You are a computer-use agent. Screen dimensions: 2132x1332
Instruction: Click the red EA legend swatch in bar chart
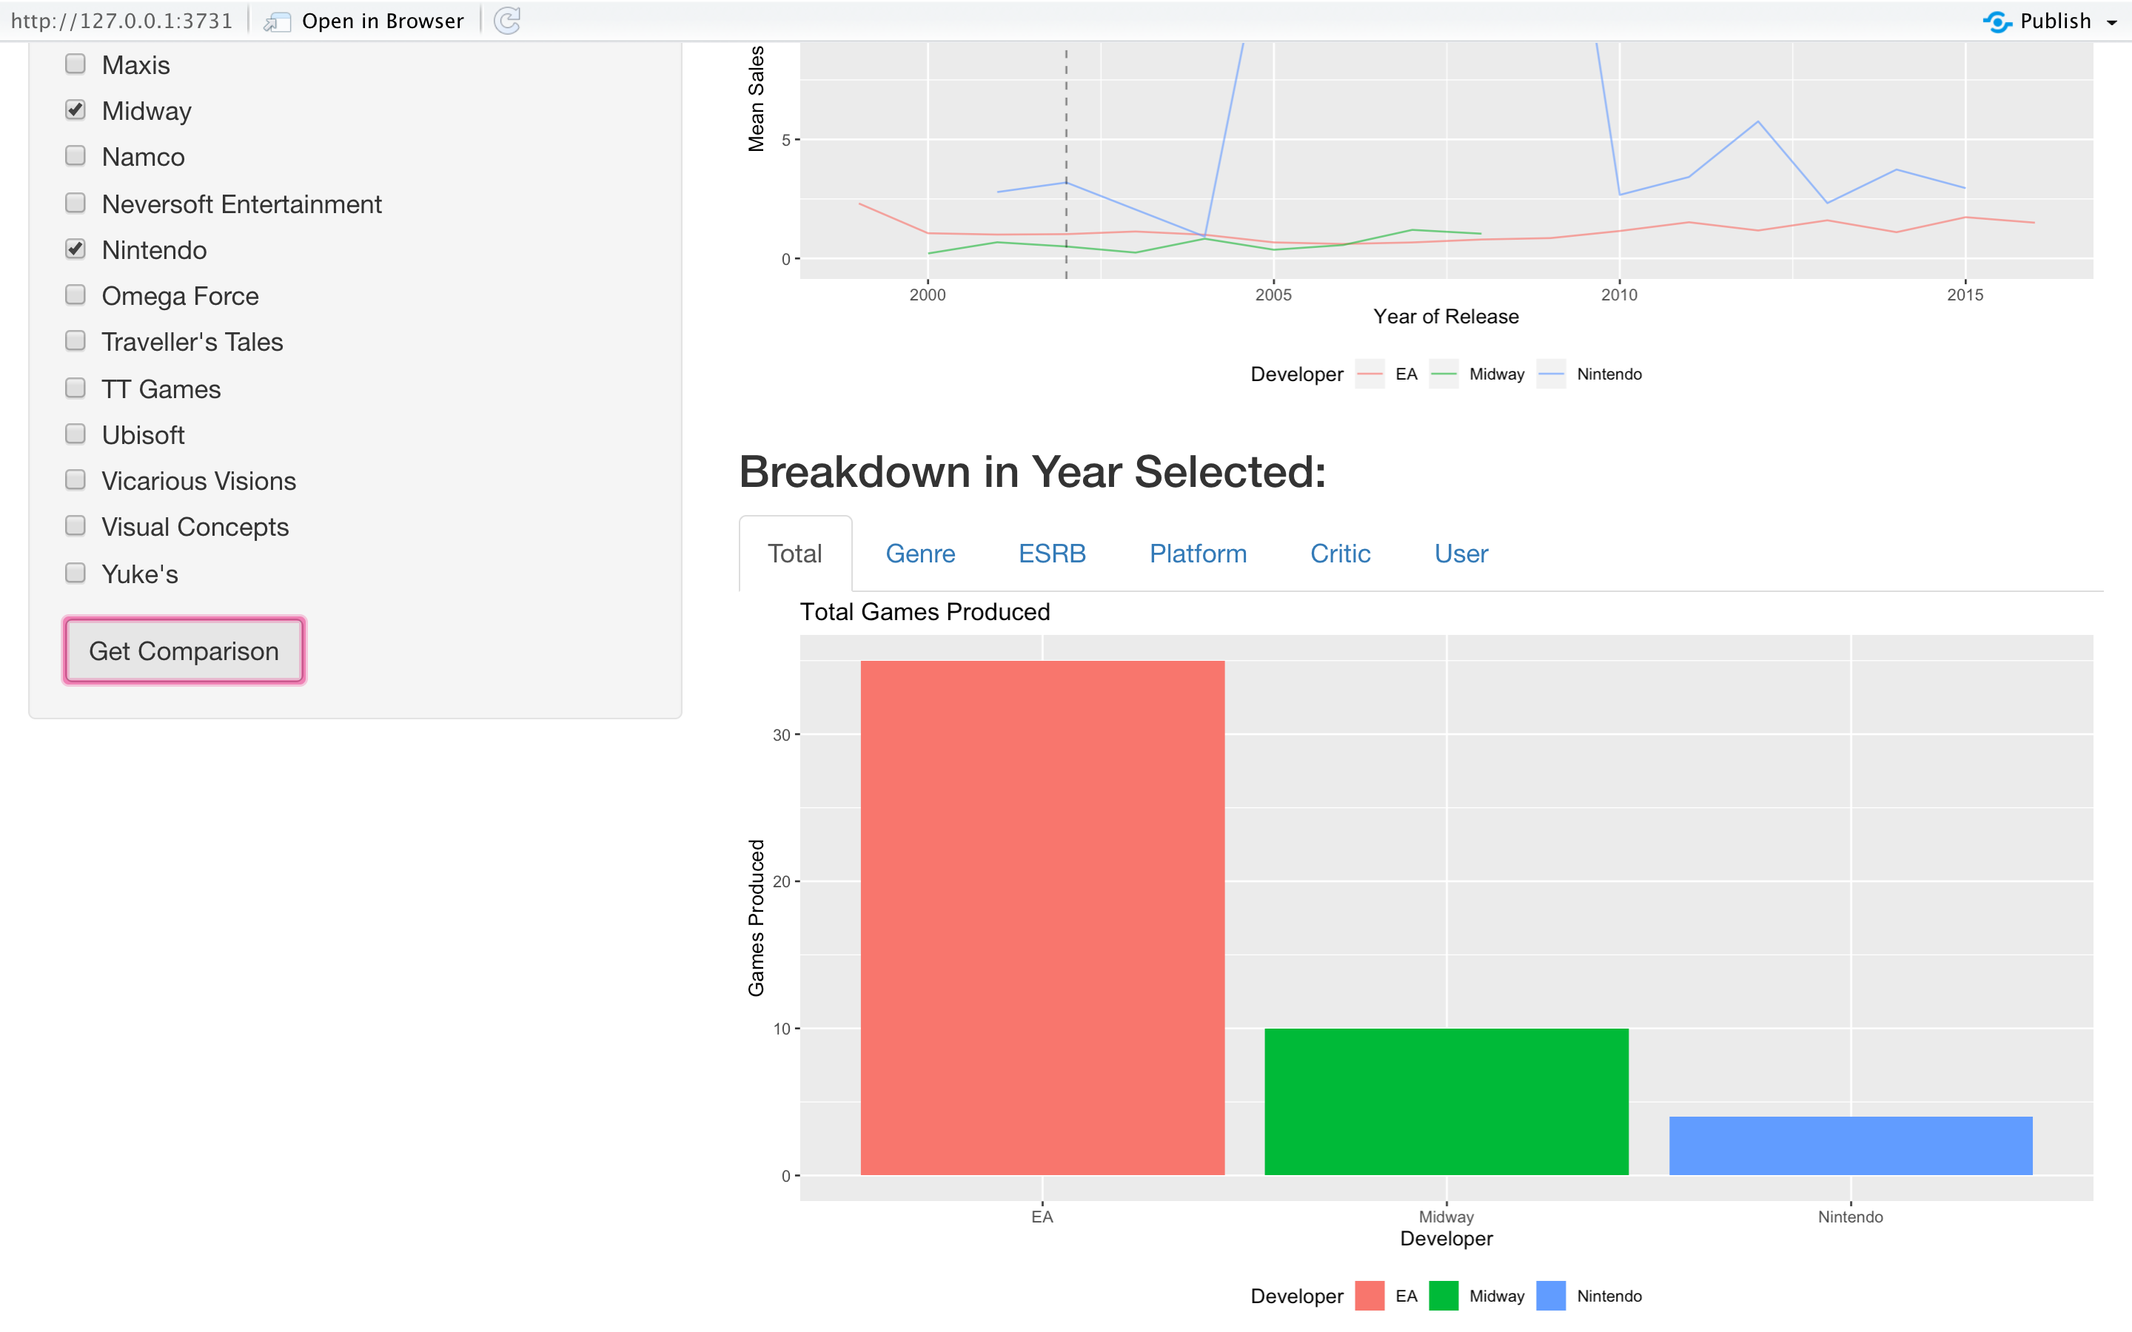(x=1369, y=1295)
